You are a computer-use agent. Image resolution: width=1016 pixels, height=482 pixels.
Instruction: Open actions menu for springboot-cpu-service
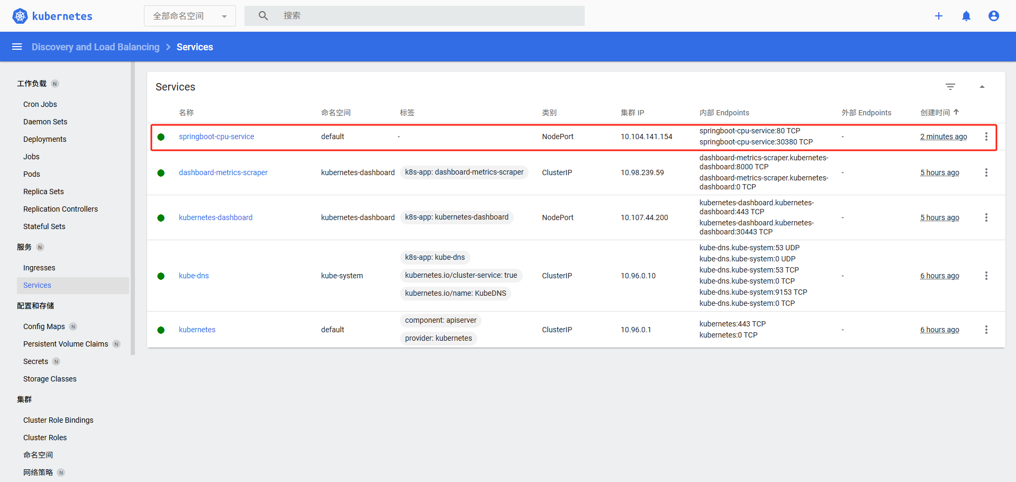[986, 137]
